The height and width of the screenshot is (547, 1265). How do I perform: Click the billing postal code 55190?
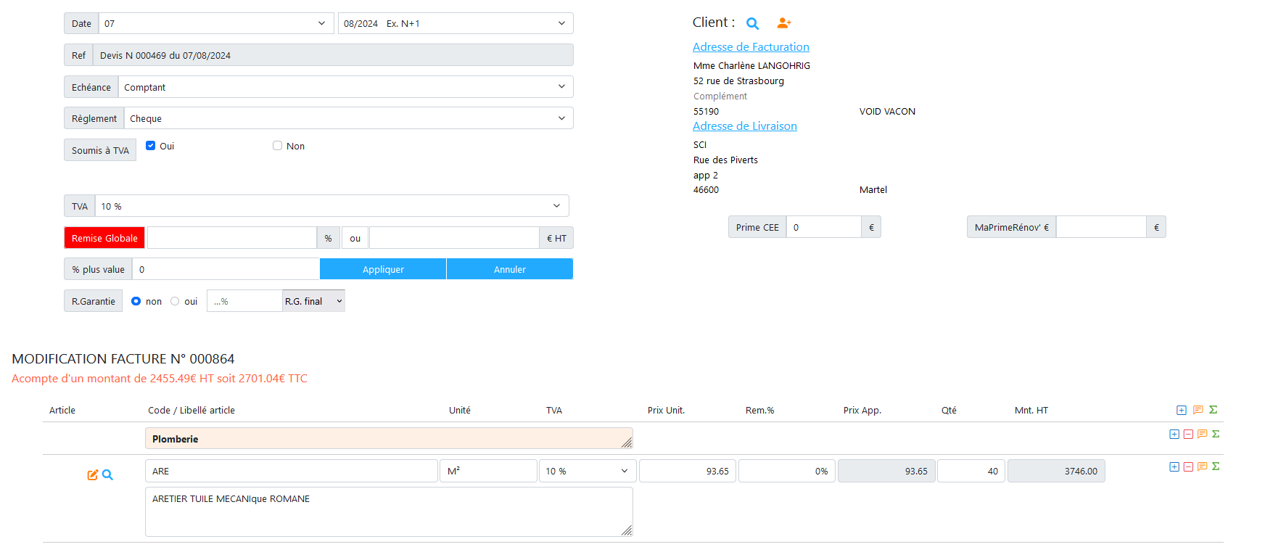click(x=706, y=111)
